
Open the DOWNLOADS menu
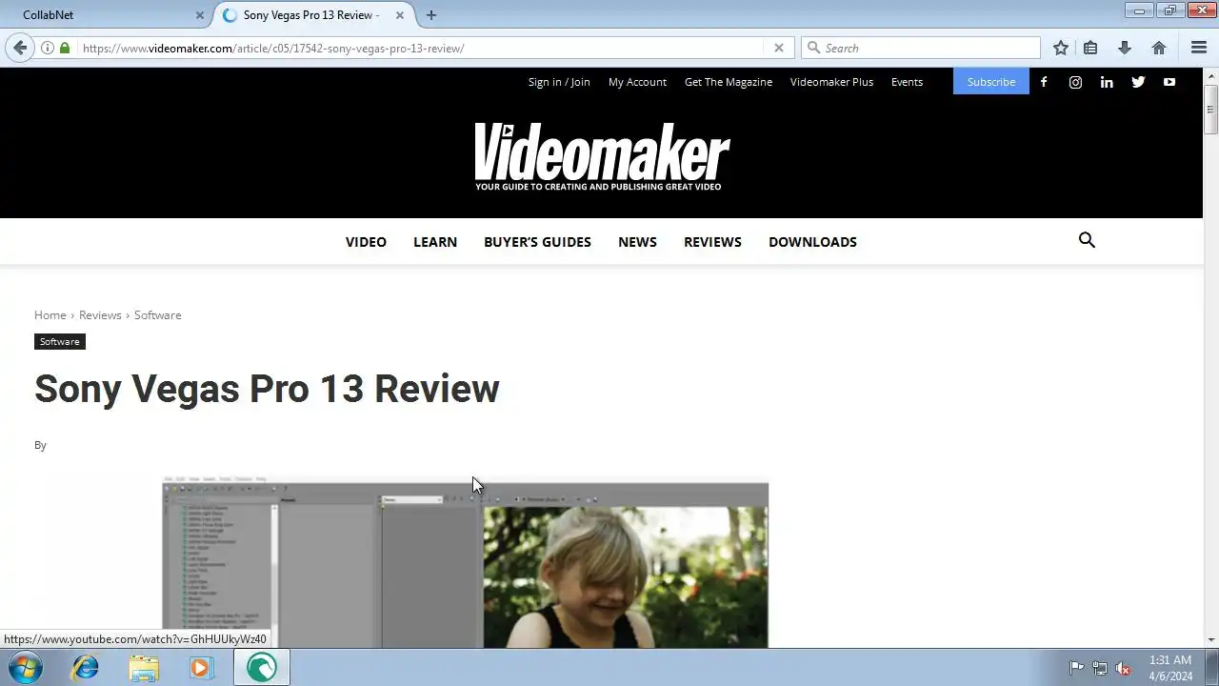(812, 242)
